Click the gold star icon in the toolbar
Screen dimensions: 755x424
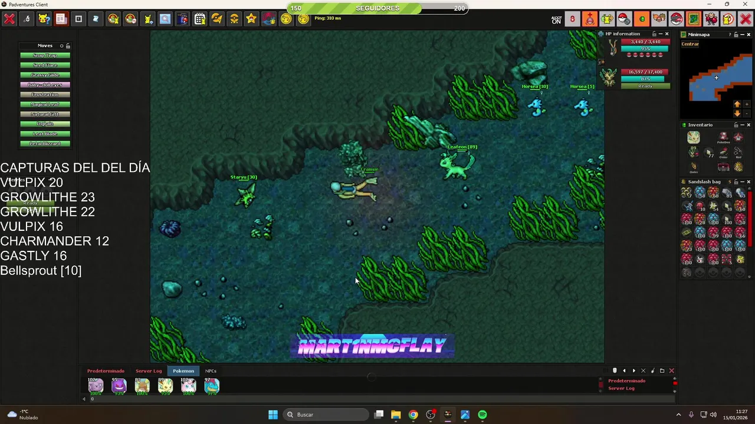[251, 19]
